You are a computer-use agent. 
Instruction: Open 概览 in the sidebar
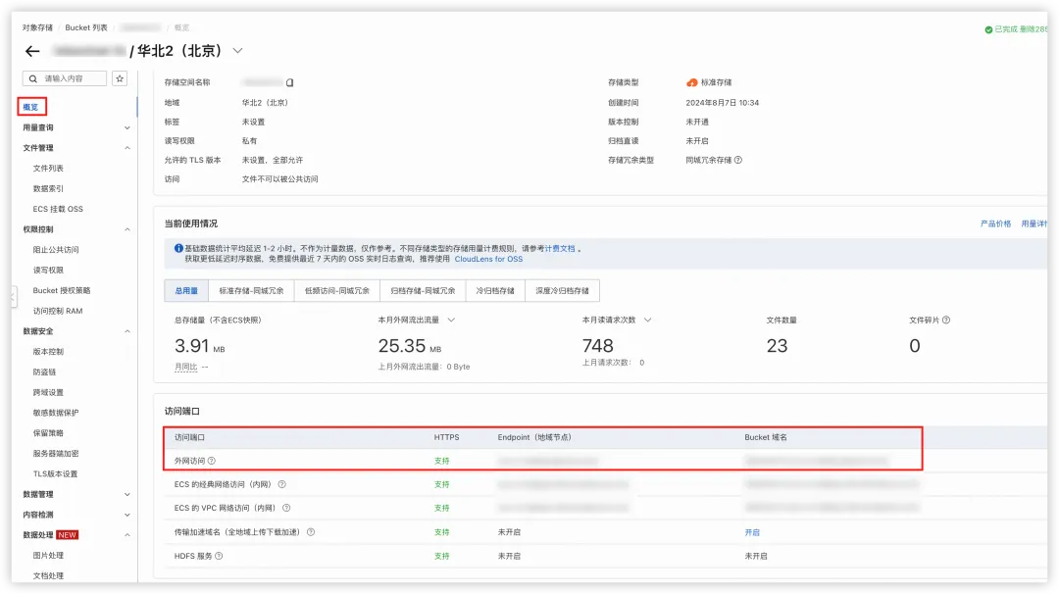31,107
